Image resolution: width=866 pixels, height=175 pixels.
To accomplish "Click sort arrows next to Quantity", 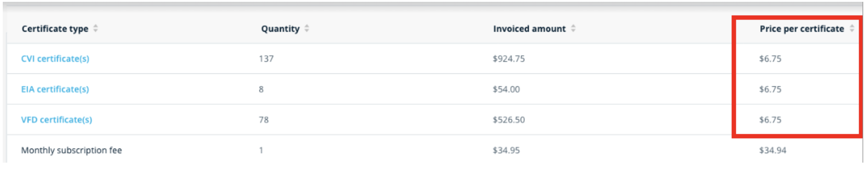I will 307,28.
